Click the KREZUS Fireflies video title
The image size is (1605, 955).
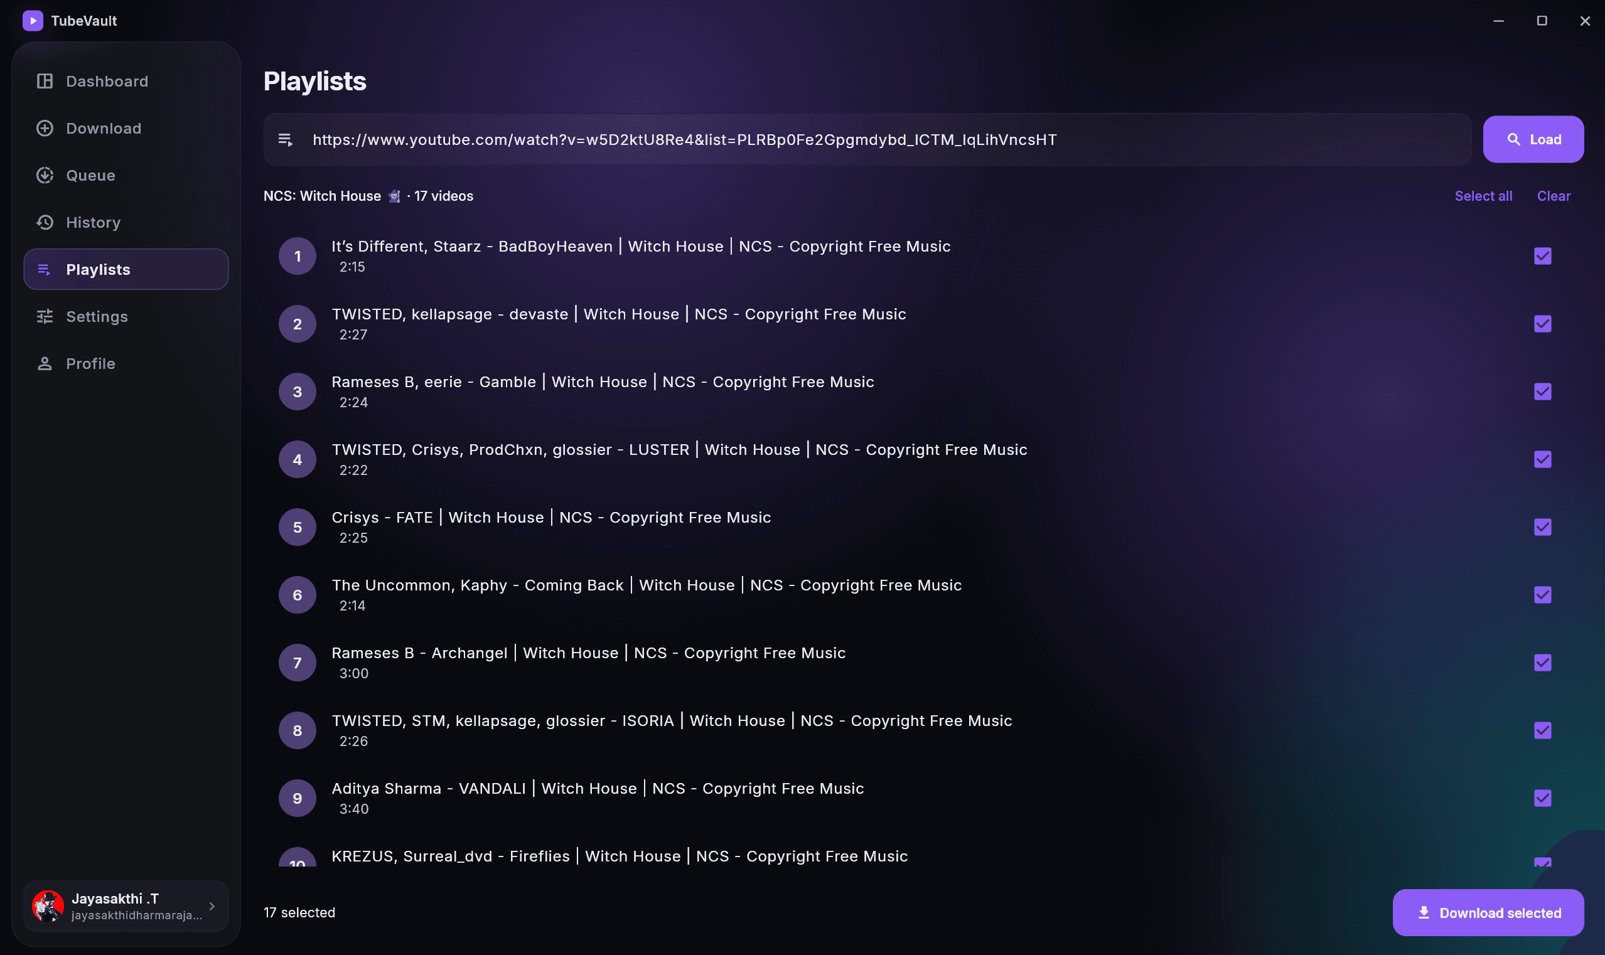(x=620, y=856)
